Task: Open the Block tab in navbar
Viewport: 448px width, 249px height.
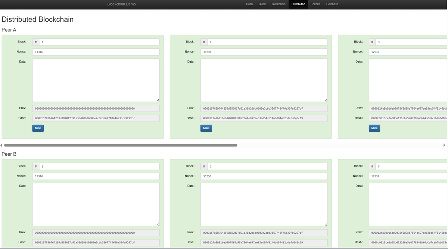Action: 262,4
